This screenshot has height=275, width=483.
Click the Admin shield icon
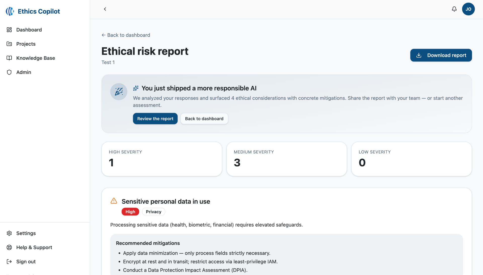click(x=9, y=72)
